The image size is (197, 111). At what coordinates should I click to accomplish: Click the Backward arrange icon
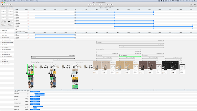[x=111, y=5]
